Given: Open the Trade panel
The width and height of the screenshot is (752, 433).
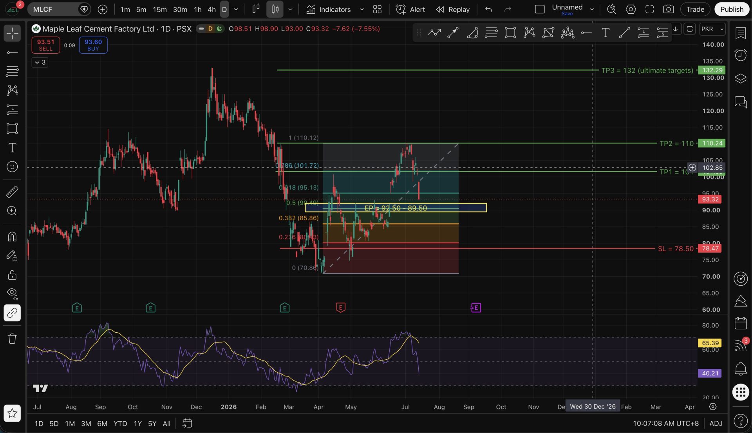Looking at the screenshot, I should [x=695, y=9].
